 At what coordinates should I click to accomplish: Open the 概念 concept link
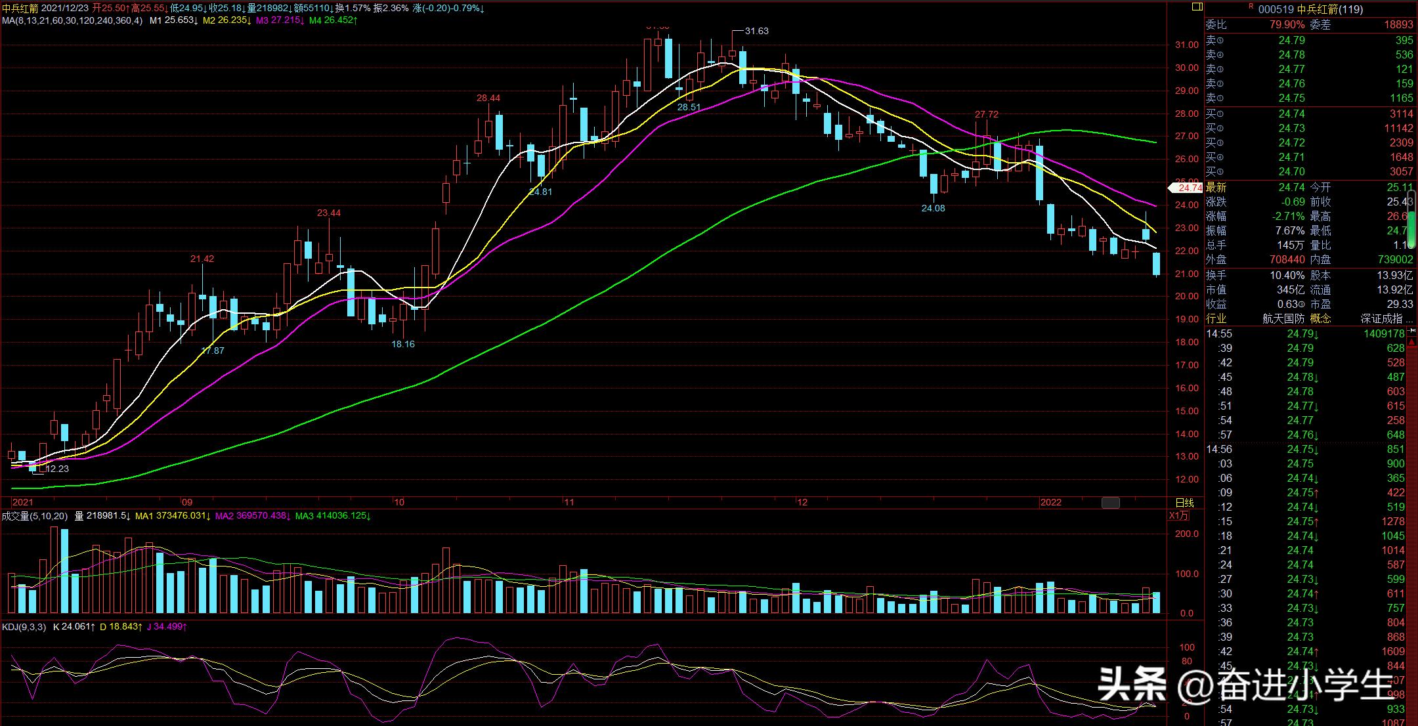click(x=1320, y=319)
